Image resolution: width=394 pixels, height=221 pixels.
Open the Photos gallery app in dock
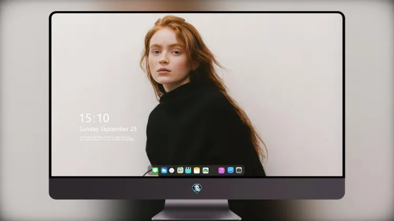coord(205,170)
